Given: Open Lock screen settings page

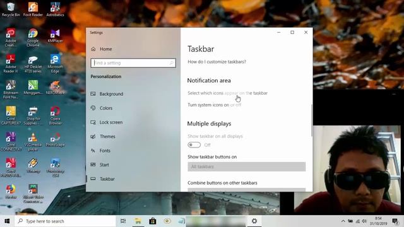Looking at the screenshot, I should tap(111, 122).
